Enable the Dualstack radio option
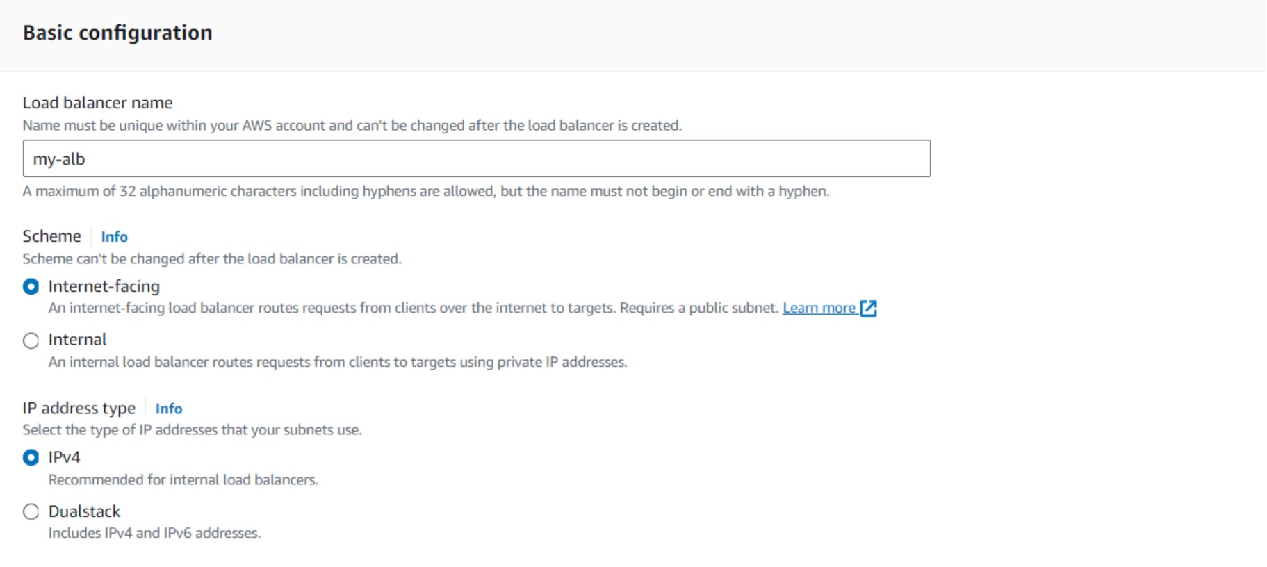Image resolution: width=1267 pixels, height=567 pixels. [31, 512]
